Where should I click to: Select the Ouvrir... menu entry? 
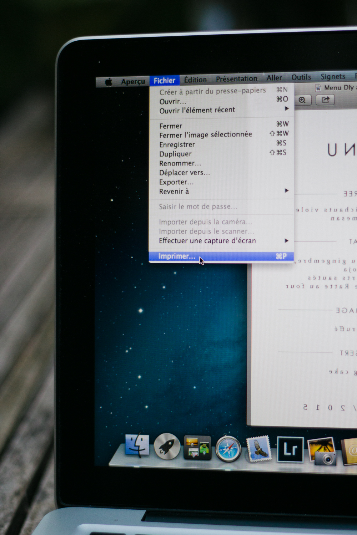pyautogui.click(x=221, y=101)
